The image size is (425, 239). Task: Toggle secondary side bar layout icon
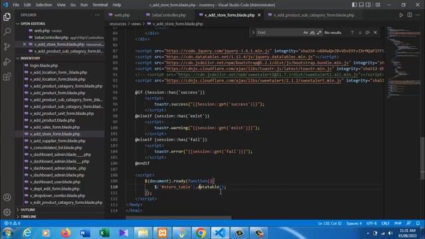pyautogui.click(x=368, y=5)
